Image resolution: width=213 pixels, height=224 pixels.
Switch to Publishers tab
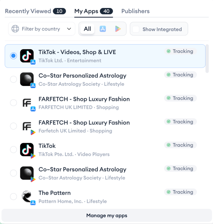click(135, 11)
